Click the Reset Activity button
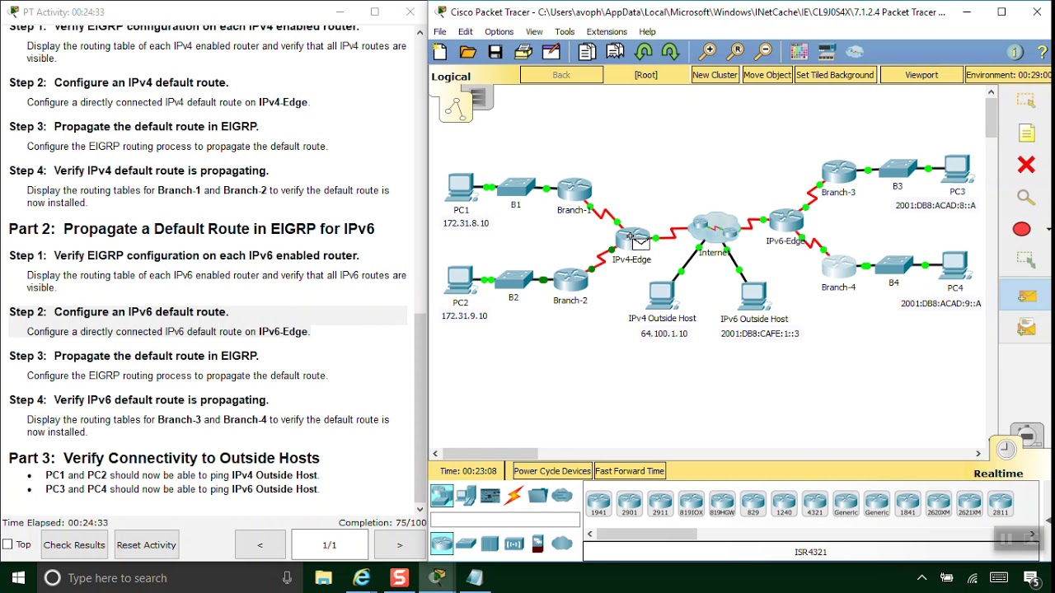 [146, 545]
